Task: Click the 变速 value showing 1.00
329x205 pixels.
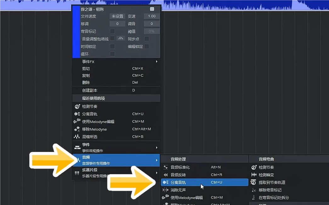Action: [151, 16]
